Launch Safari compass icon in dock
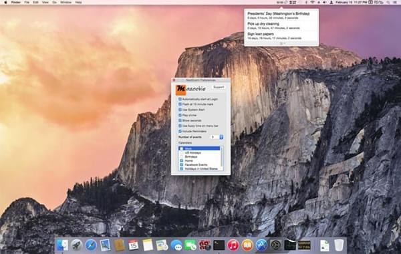The width and height of the screenshot is (401, 254). (91, 245)
